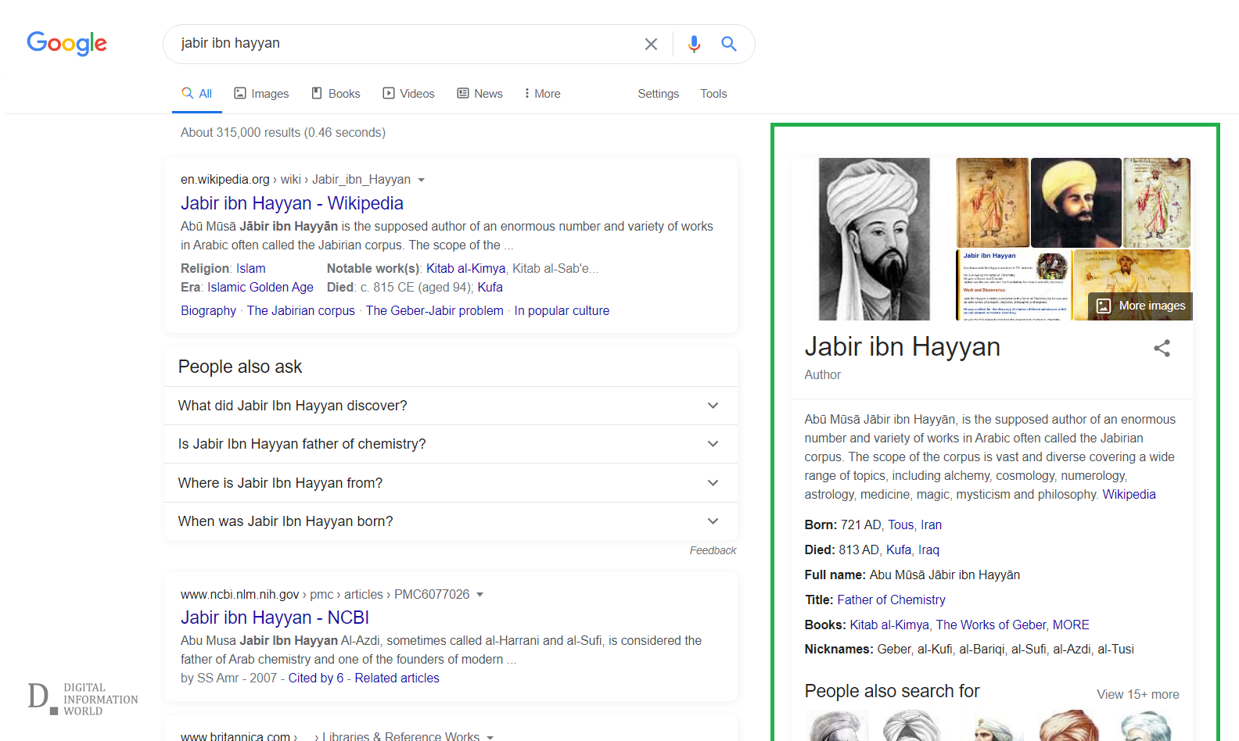Select the All results tab
Screen dimensions: 1239x741
pyautogui.click(x=197, y=94)
